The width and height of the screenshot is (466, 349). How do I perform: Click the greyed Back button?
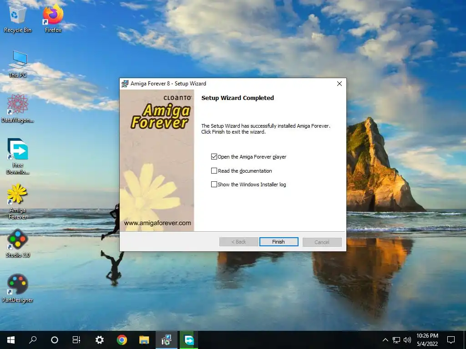pyautogui.click(x=238, y=242)
